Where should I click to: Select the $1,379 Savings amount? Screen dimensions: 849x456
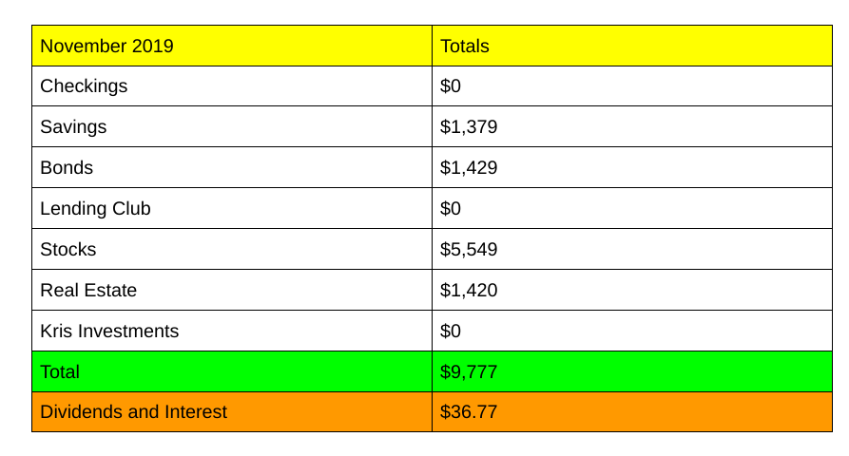pos(469,127)
